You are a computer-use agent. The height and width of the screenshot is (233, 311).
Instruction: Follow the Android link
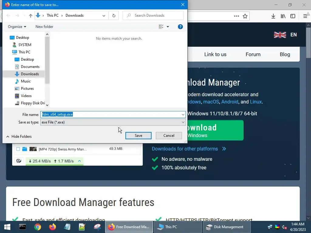(230, 102)
